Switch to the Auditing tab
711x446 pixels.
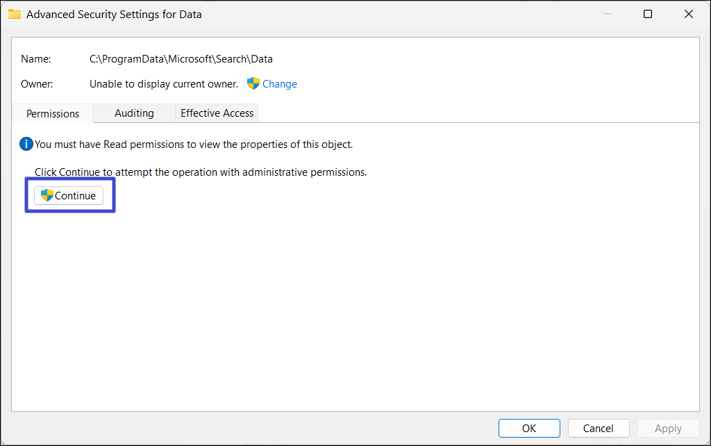tap(134, 113)
